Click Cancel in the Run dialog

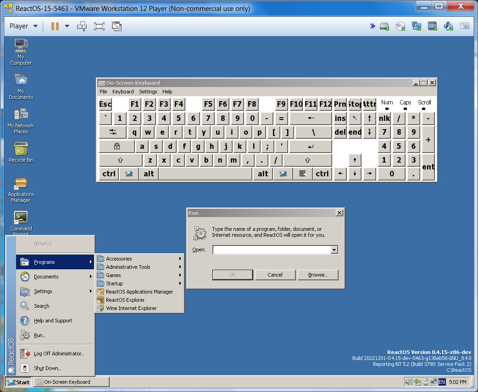275,275
